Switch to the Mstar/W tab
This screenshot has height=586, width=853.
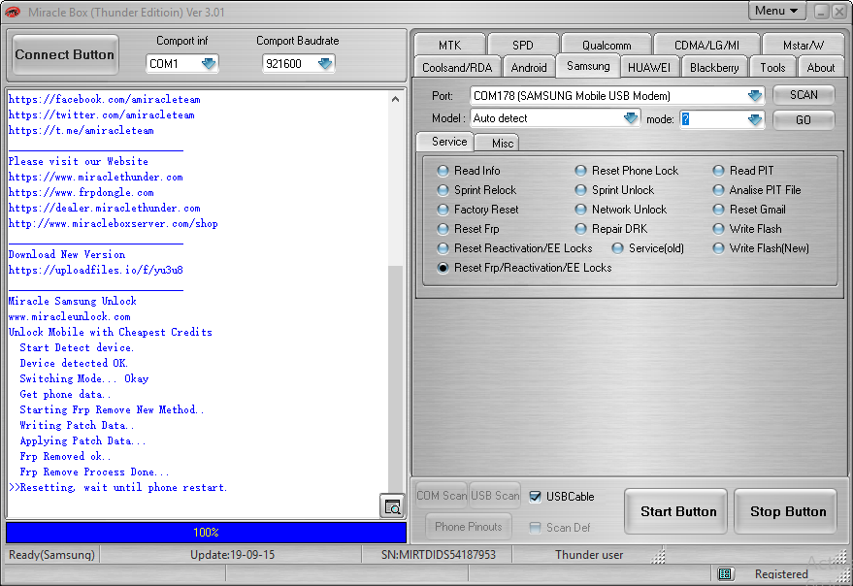[804, 45]
